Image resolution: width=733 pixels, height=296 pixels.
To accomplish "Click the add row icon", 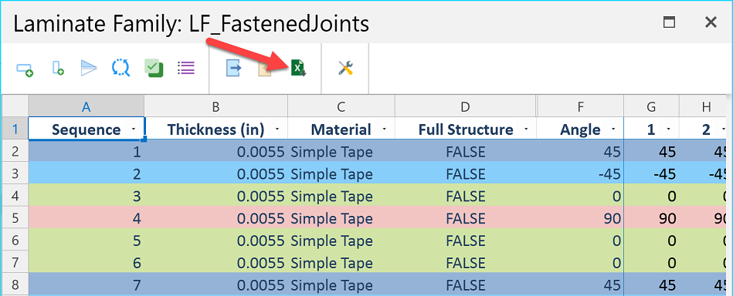I will 25,69.
